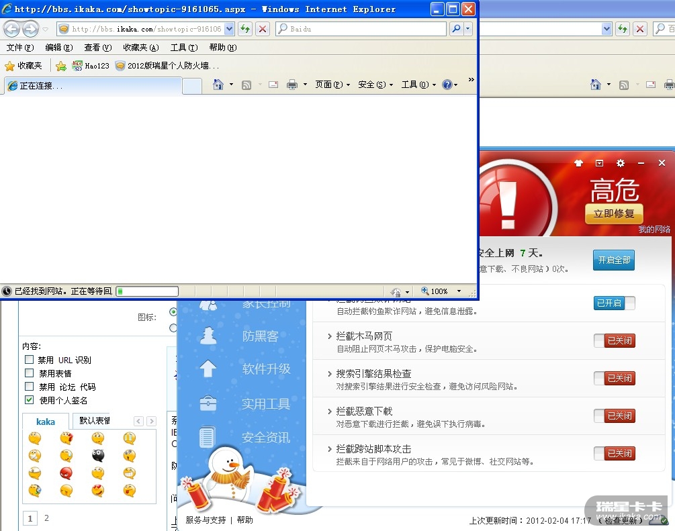Image resolution: width=675 pixels, height=531 pixels.
Task: Click IE Back navigation arrow
Action: point(12,30)
